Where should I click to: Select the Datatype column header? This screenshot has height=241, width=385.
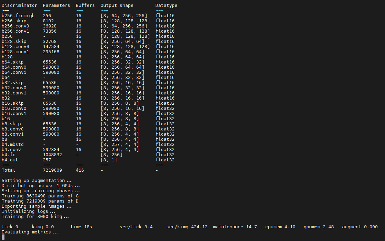pyautogui.click(x=166, y=5)
